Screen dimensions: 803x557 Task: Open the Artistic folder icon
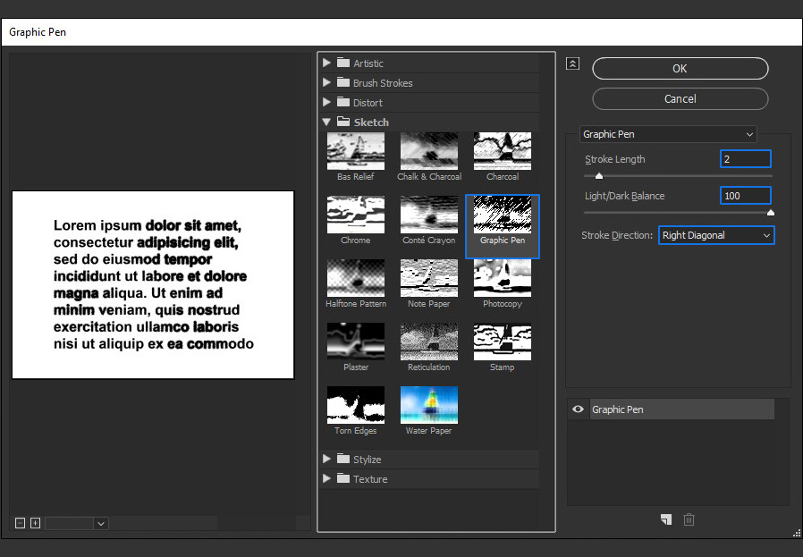click(x=343, y=63)
